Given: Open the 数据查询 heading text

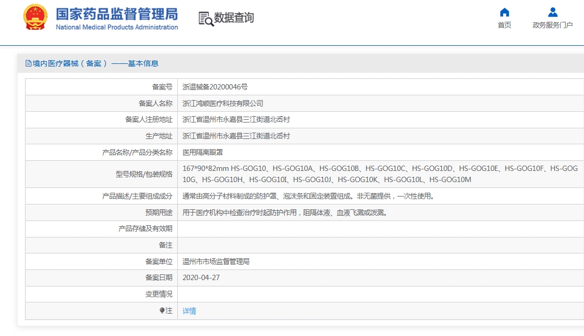Looking at the screenshot, I should click(x=234, y=18).
